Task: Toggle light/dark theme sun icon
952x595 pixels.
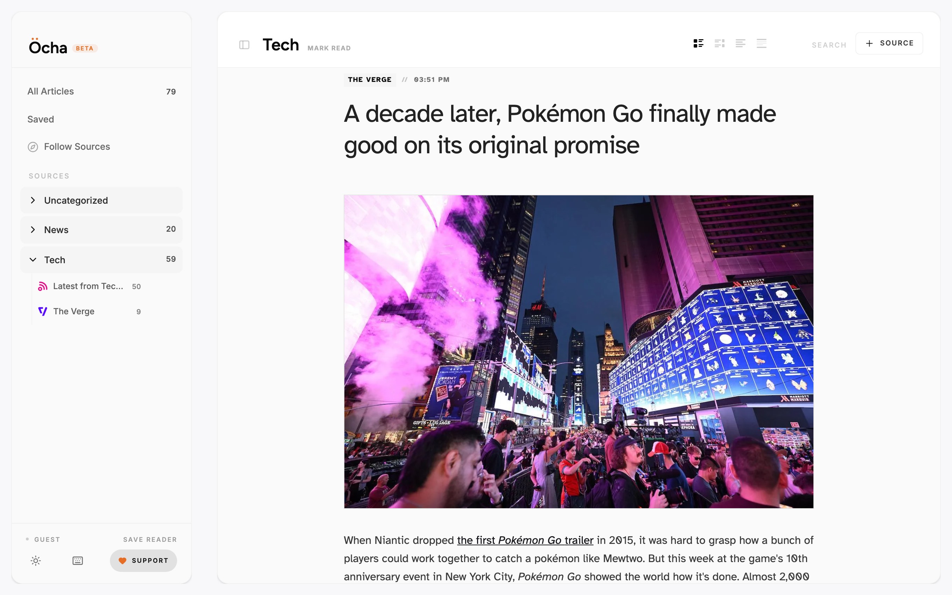Action: [36, 561]
